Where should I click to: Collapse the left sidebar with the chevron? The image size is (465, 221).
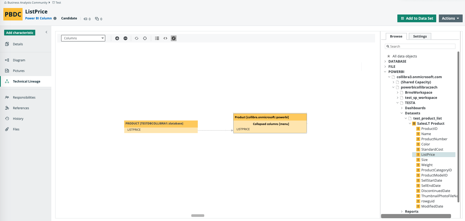(x=46, y=32)
